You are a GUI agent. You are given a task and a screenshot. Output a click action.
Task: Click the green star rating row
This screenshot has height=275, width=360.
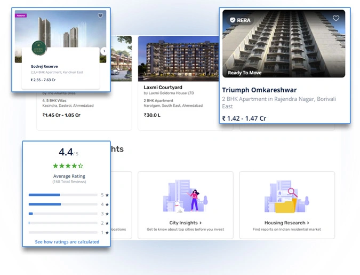(x=68, y=166)
